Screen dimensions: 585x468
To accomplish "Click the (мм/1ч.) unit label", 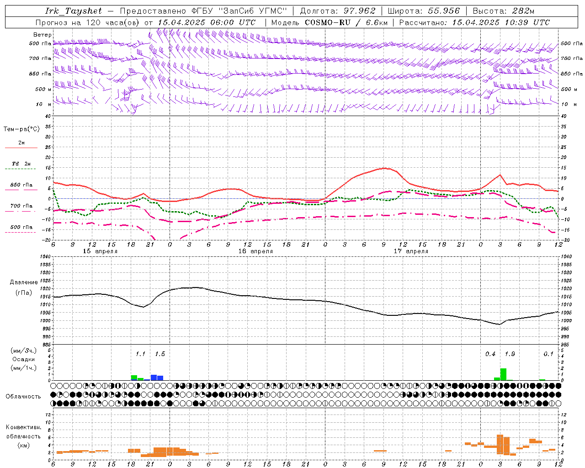I will coord(24,368).
